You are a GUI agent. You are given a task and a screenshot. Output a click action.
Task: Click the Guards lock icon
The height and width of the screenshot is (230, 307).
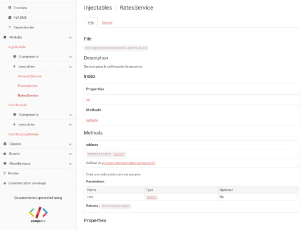[5, 153]
